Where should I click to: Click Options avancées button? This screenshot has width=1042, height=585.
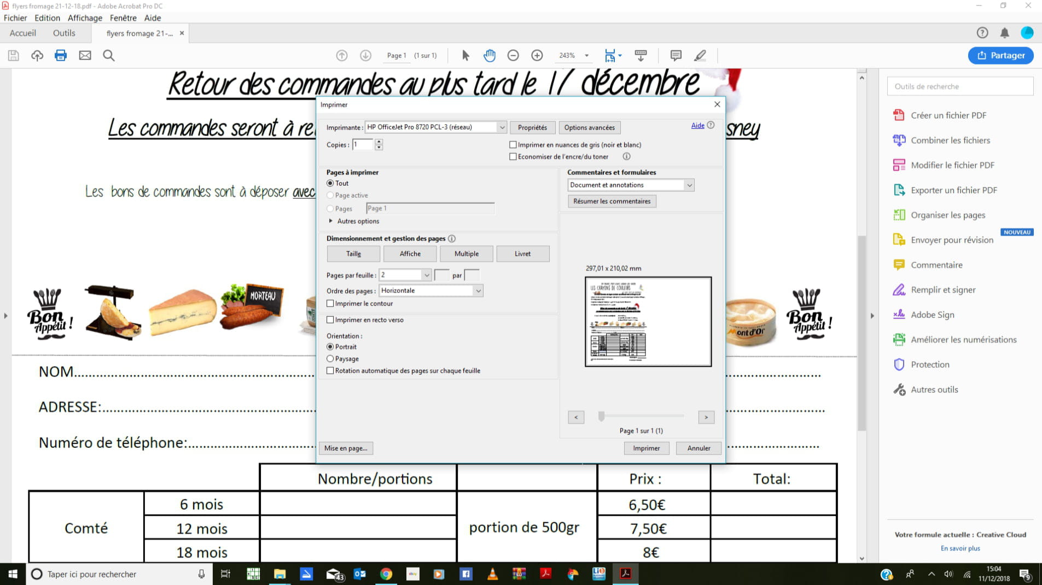pos(589,128)
